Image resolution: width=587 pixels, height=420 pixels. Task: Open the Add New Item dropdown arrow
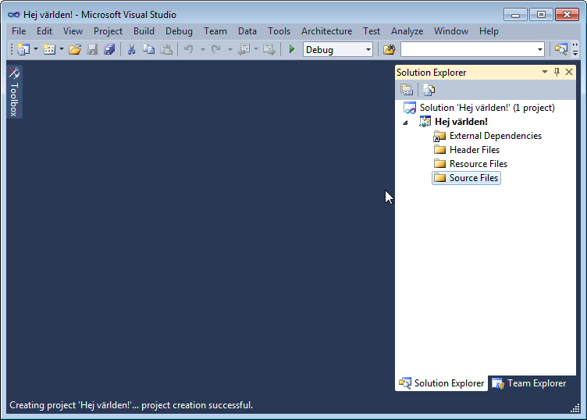click(x=62, y=49)
